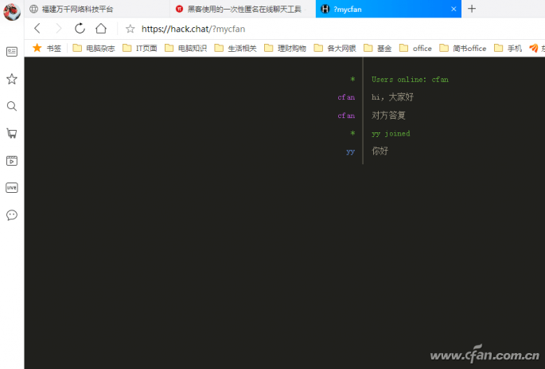The width and height of the screenshot is (545, 369).
Task: Go to the browser home page
Action: [101, 28]
